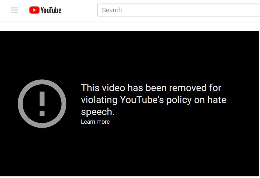This screenshot has width=260, height=178.
Task: Click the white header space beside the logo
Action: (x=79, y=10)
